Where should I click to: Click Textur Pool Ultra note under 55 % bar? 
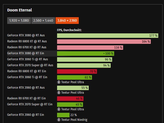point(73,93)
